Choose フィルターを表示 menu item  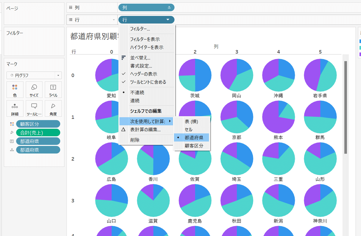pyautogui.click(x=147, y=39)
